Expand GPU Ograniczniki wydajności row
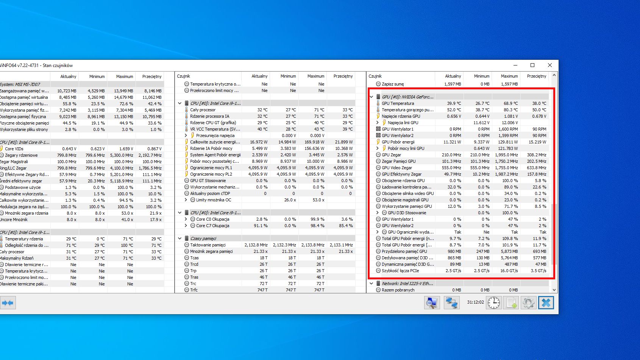This screenshot has height=360, width=640. (x=377, y=232)
